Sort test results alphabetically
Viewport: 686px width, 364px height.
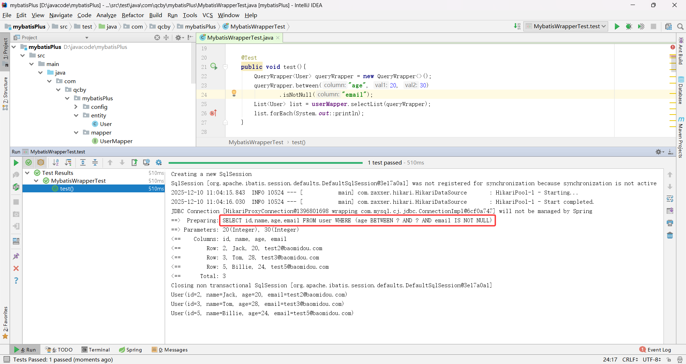(56, 163)
